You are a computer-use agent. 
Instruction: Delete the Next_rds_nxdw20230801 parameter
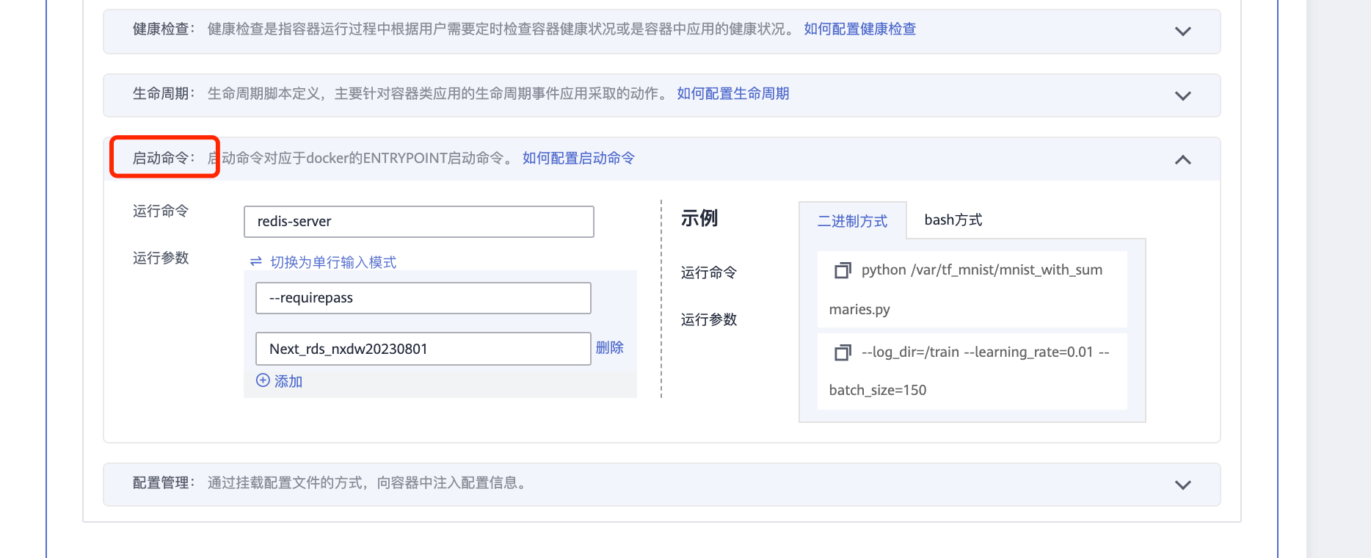(609, 348)
